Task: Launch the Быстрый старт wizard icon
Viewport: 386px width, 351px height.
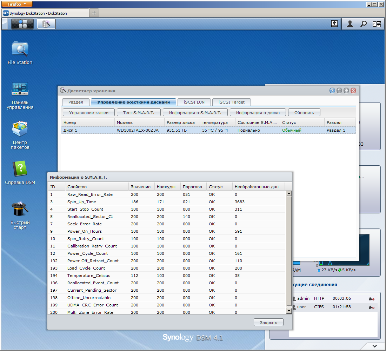Action: pos(20,216)
